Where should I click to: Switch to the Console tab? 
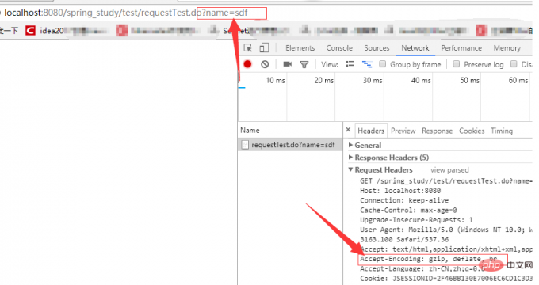point(339,48)
